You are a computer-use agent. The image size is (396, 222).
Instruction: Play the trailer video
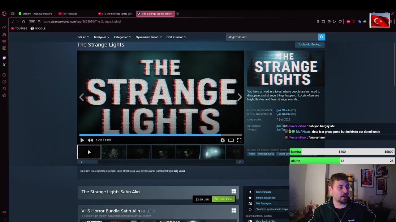82,140
